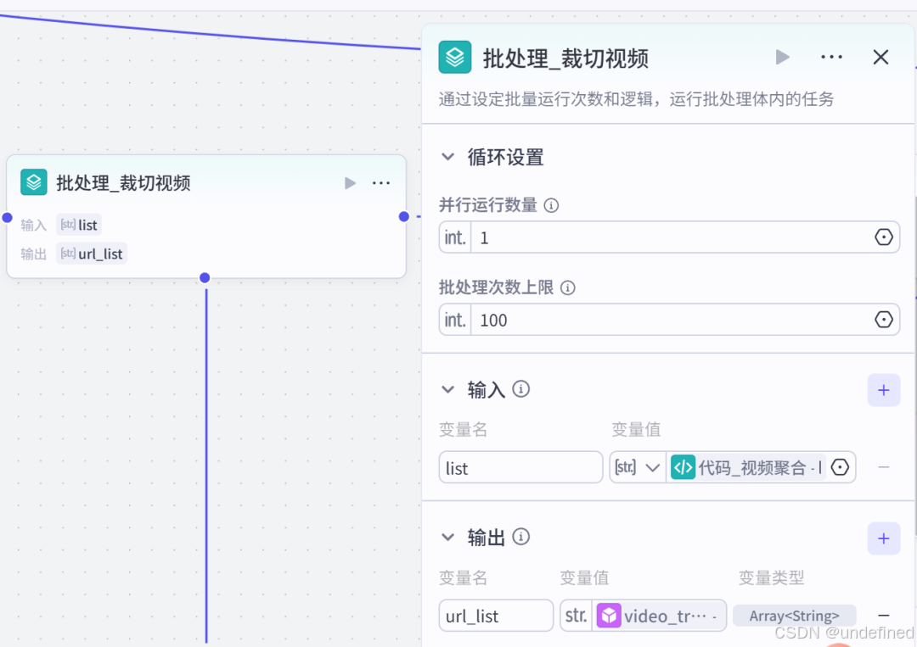
Task: Click the int. type label of 批处理次数上限
Action: pos(455,320)
